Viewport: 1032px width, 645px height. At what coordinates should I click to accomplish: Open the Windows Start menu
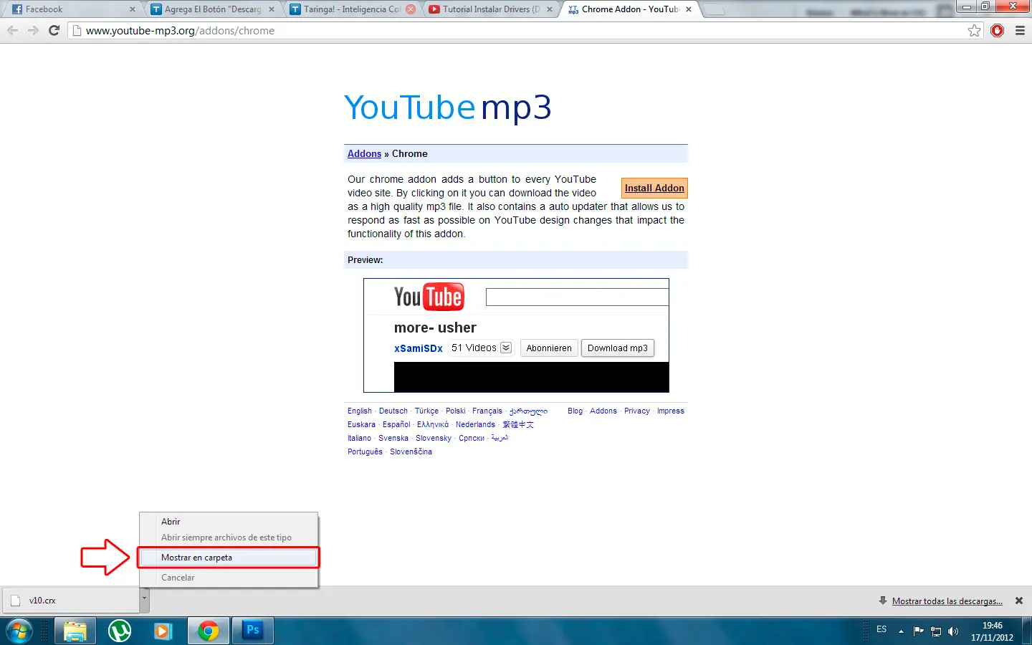tap(19, 631)
